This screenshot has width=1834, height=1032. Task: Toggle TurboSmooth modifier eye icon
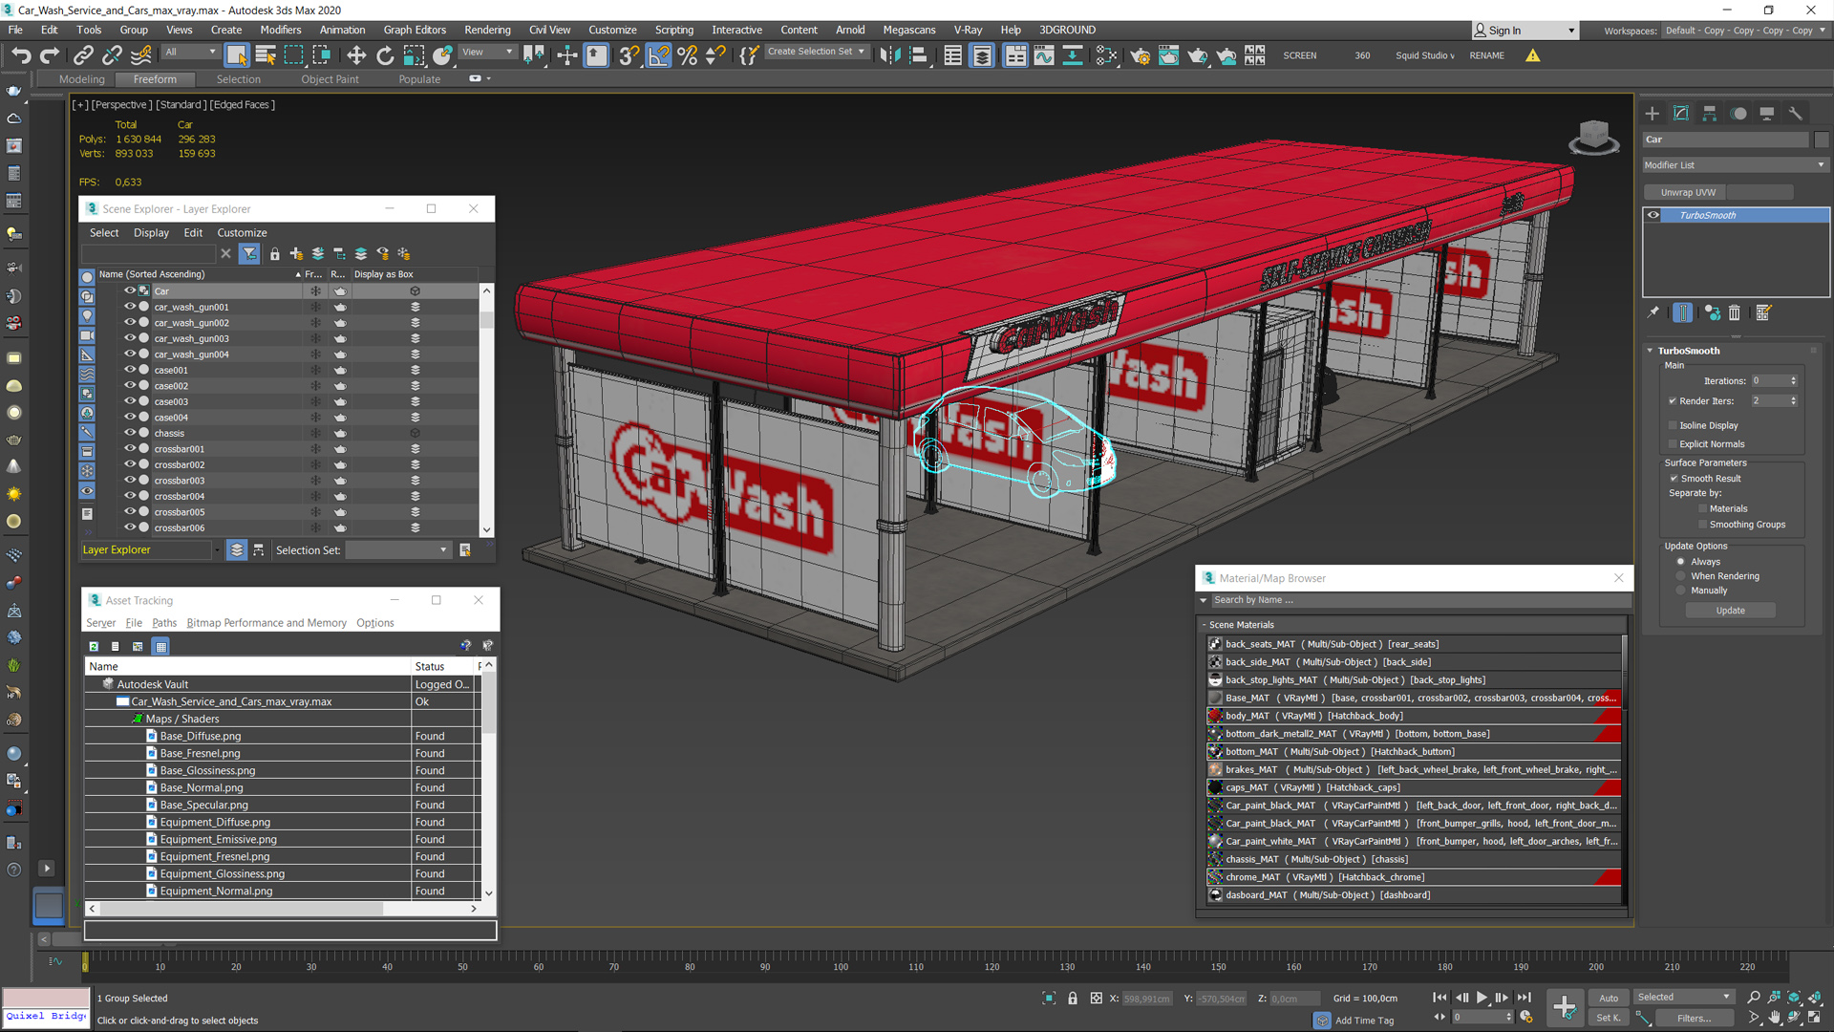click(1653, 215)
